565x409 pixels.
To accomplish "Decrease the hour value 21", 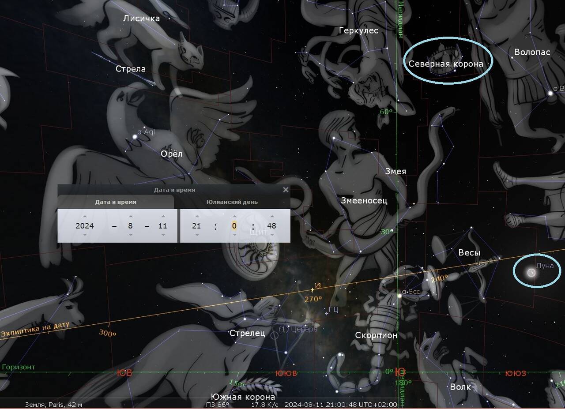I will pyautogui.click(x=196, y=235).
